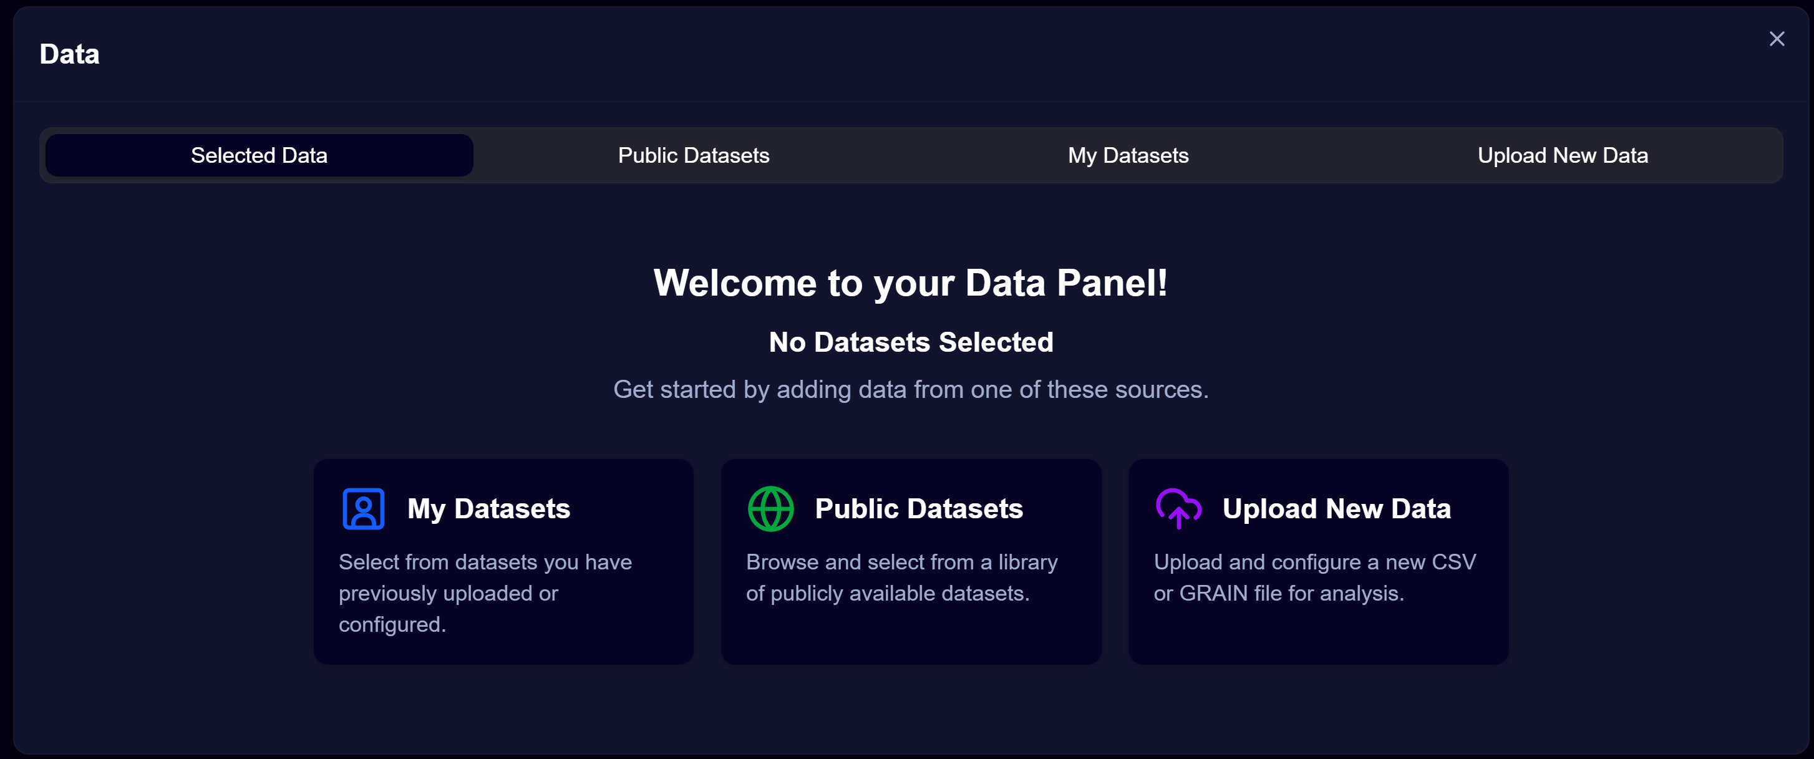
Task: Click the 'Data' panel title
Action: [x=69, y=54]
